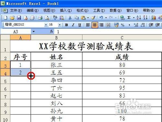
Task: Toggle Align Left
Action: (x=88, y=25)
